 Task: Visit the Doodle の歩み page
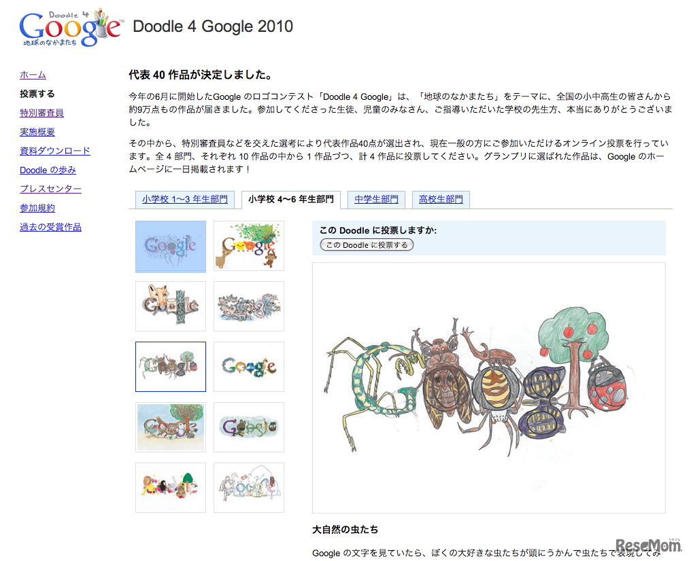tap(48, 170)
